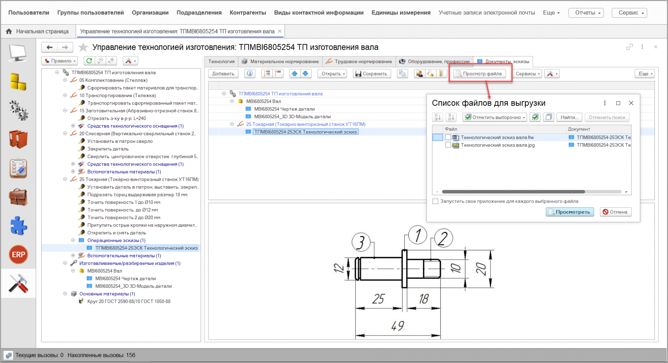Switch to 'Трудовое нормирование' tab
The height and width of the screenshot is (363, 668).
coord(359,62)
